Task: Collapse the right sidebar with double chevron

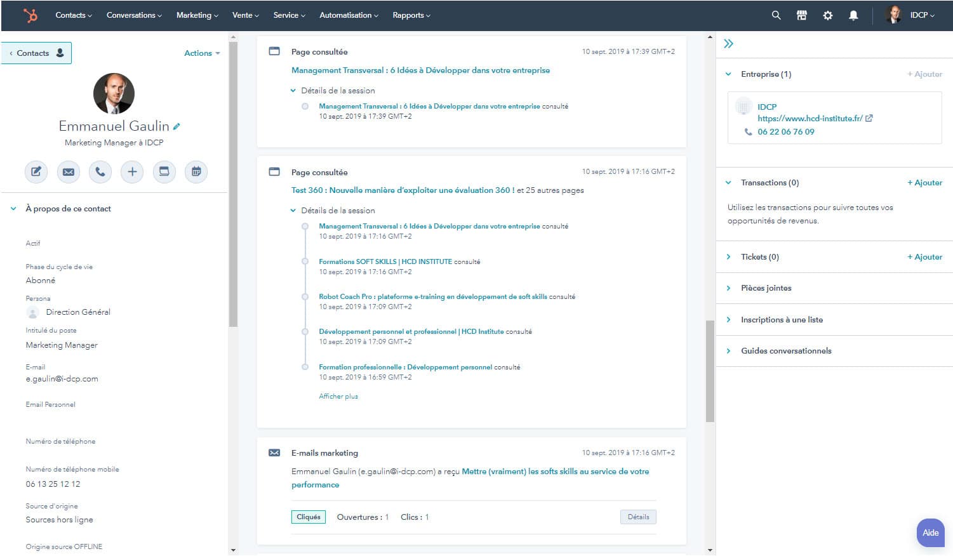Action: [x=728, y=44]
